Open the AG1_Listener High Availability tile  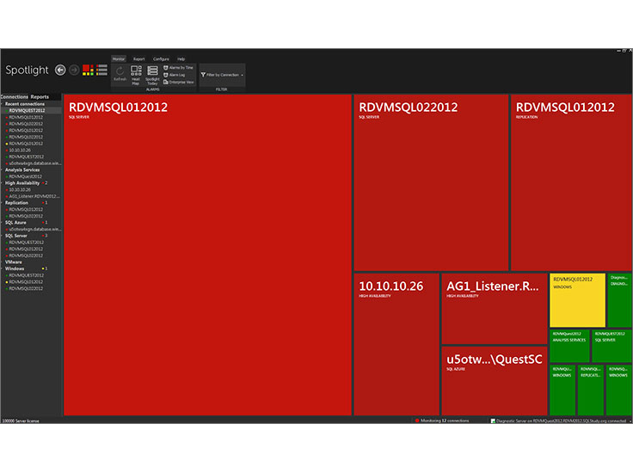495,309
